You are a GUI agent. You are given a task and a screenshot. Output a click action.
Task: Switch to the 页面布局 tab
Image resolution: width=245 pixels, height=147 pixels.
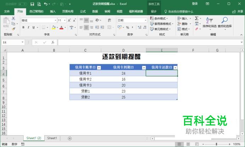tap(68, 11)
